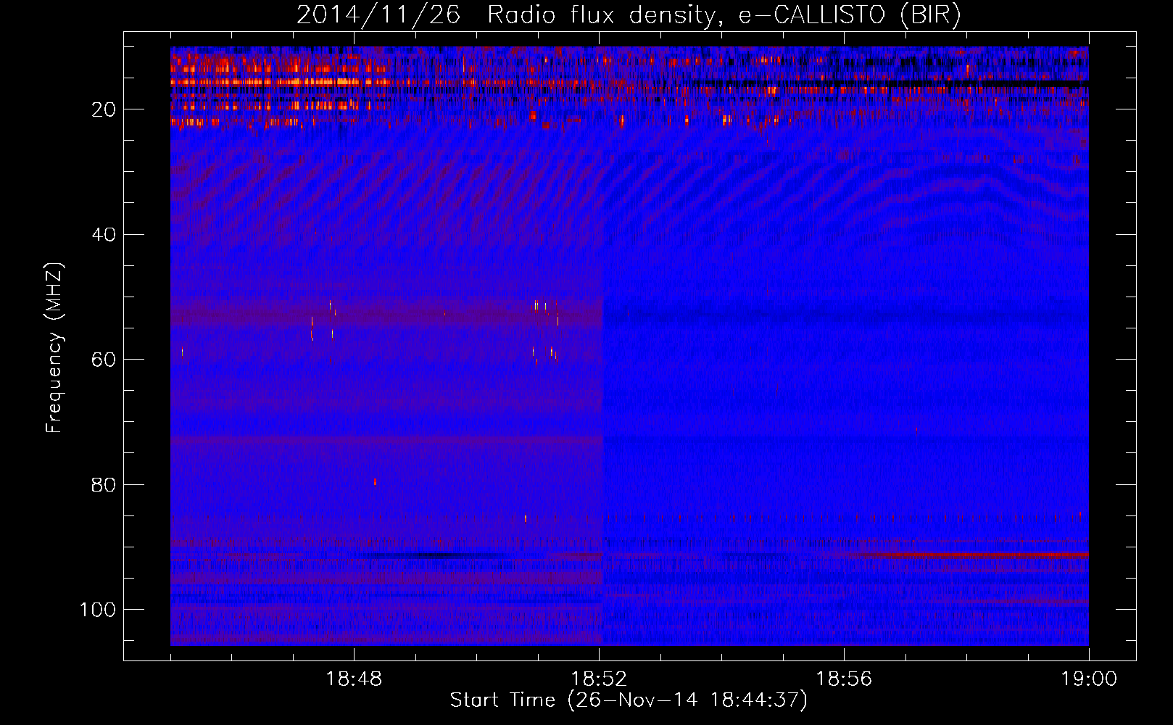This screenshot has width=1173, height=725.
Task: Click the 18:56 time tick label
Action: [844, 679]
